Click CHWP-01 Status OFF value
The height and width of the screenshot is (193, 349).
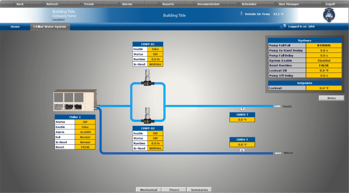click(x=155, y=54)
